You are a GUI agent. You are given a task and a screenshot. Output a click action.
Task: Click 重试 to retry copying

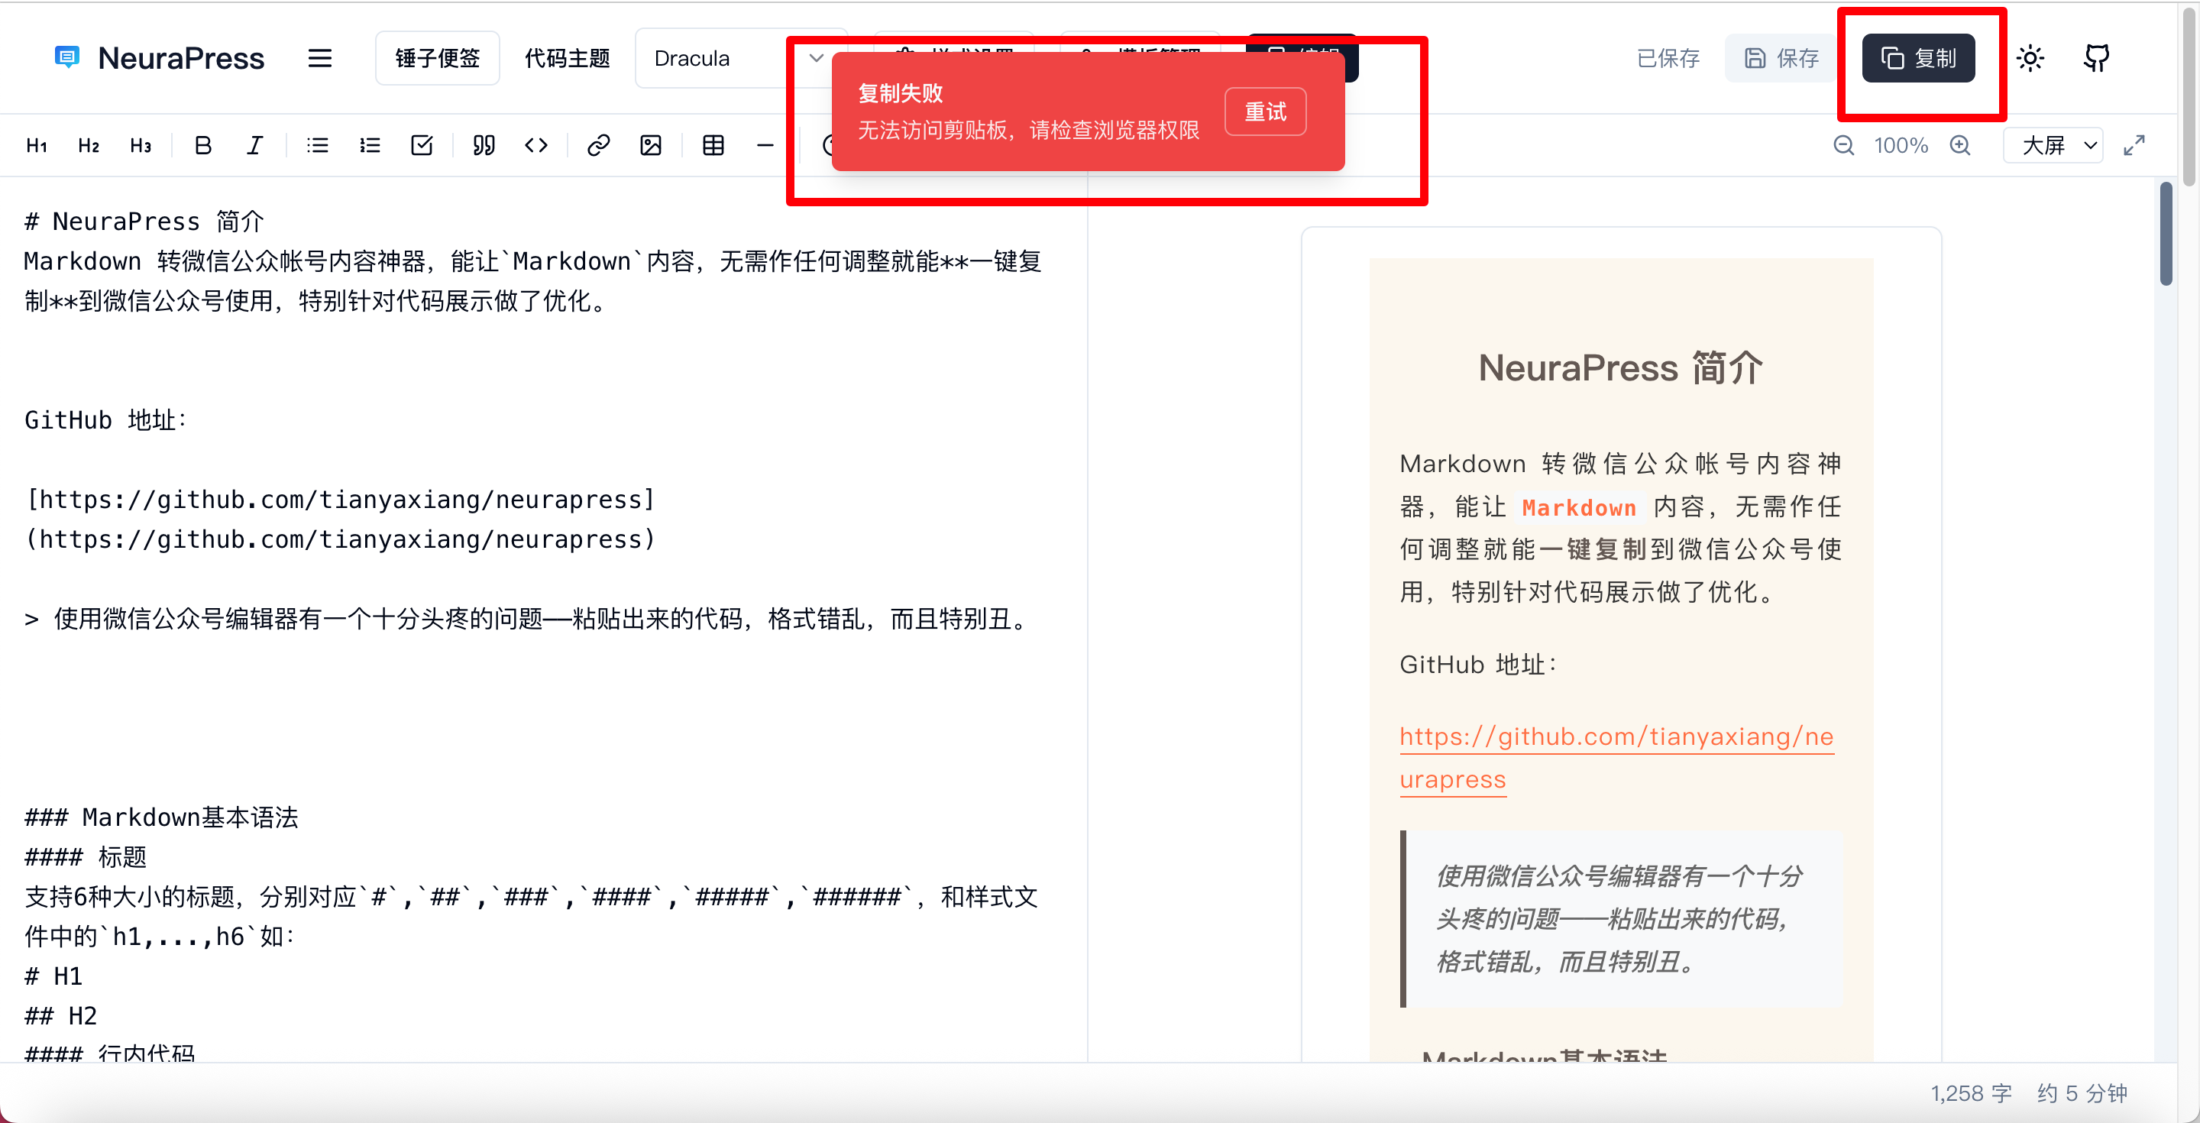[x=1264, y=112]
